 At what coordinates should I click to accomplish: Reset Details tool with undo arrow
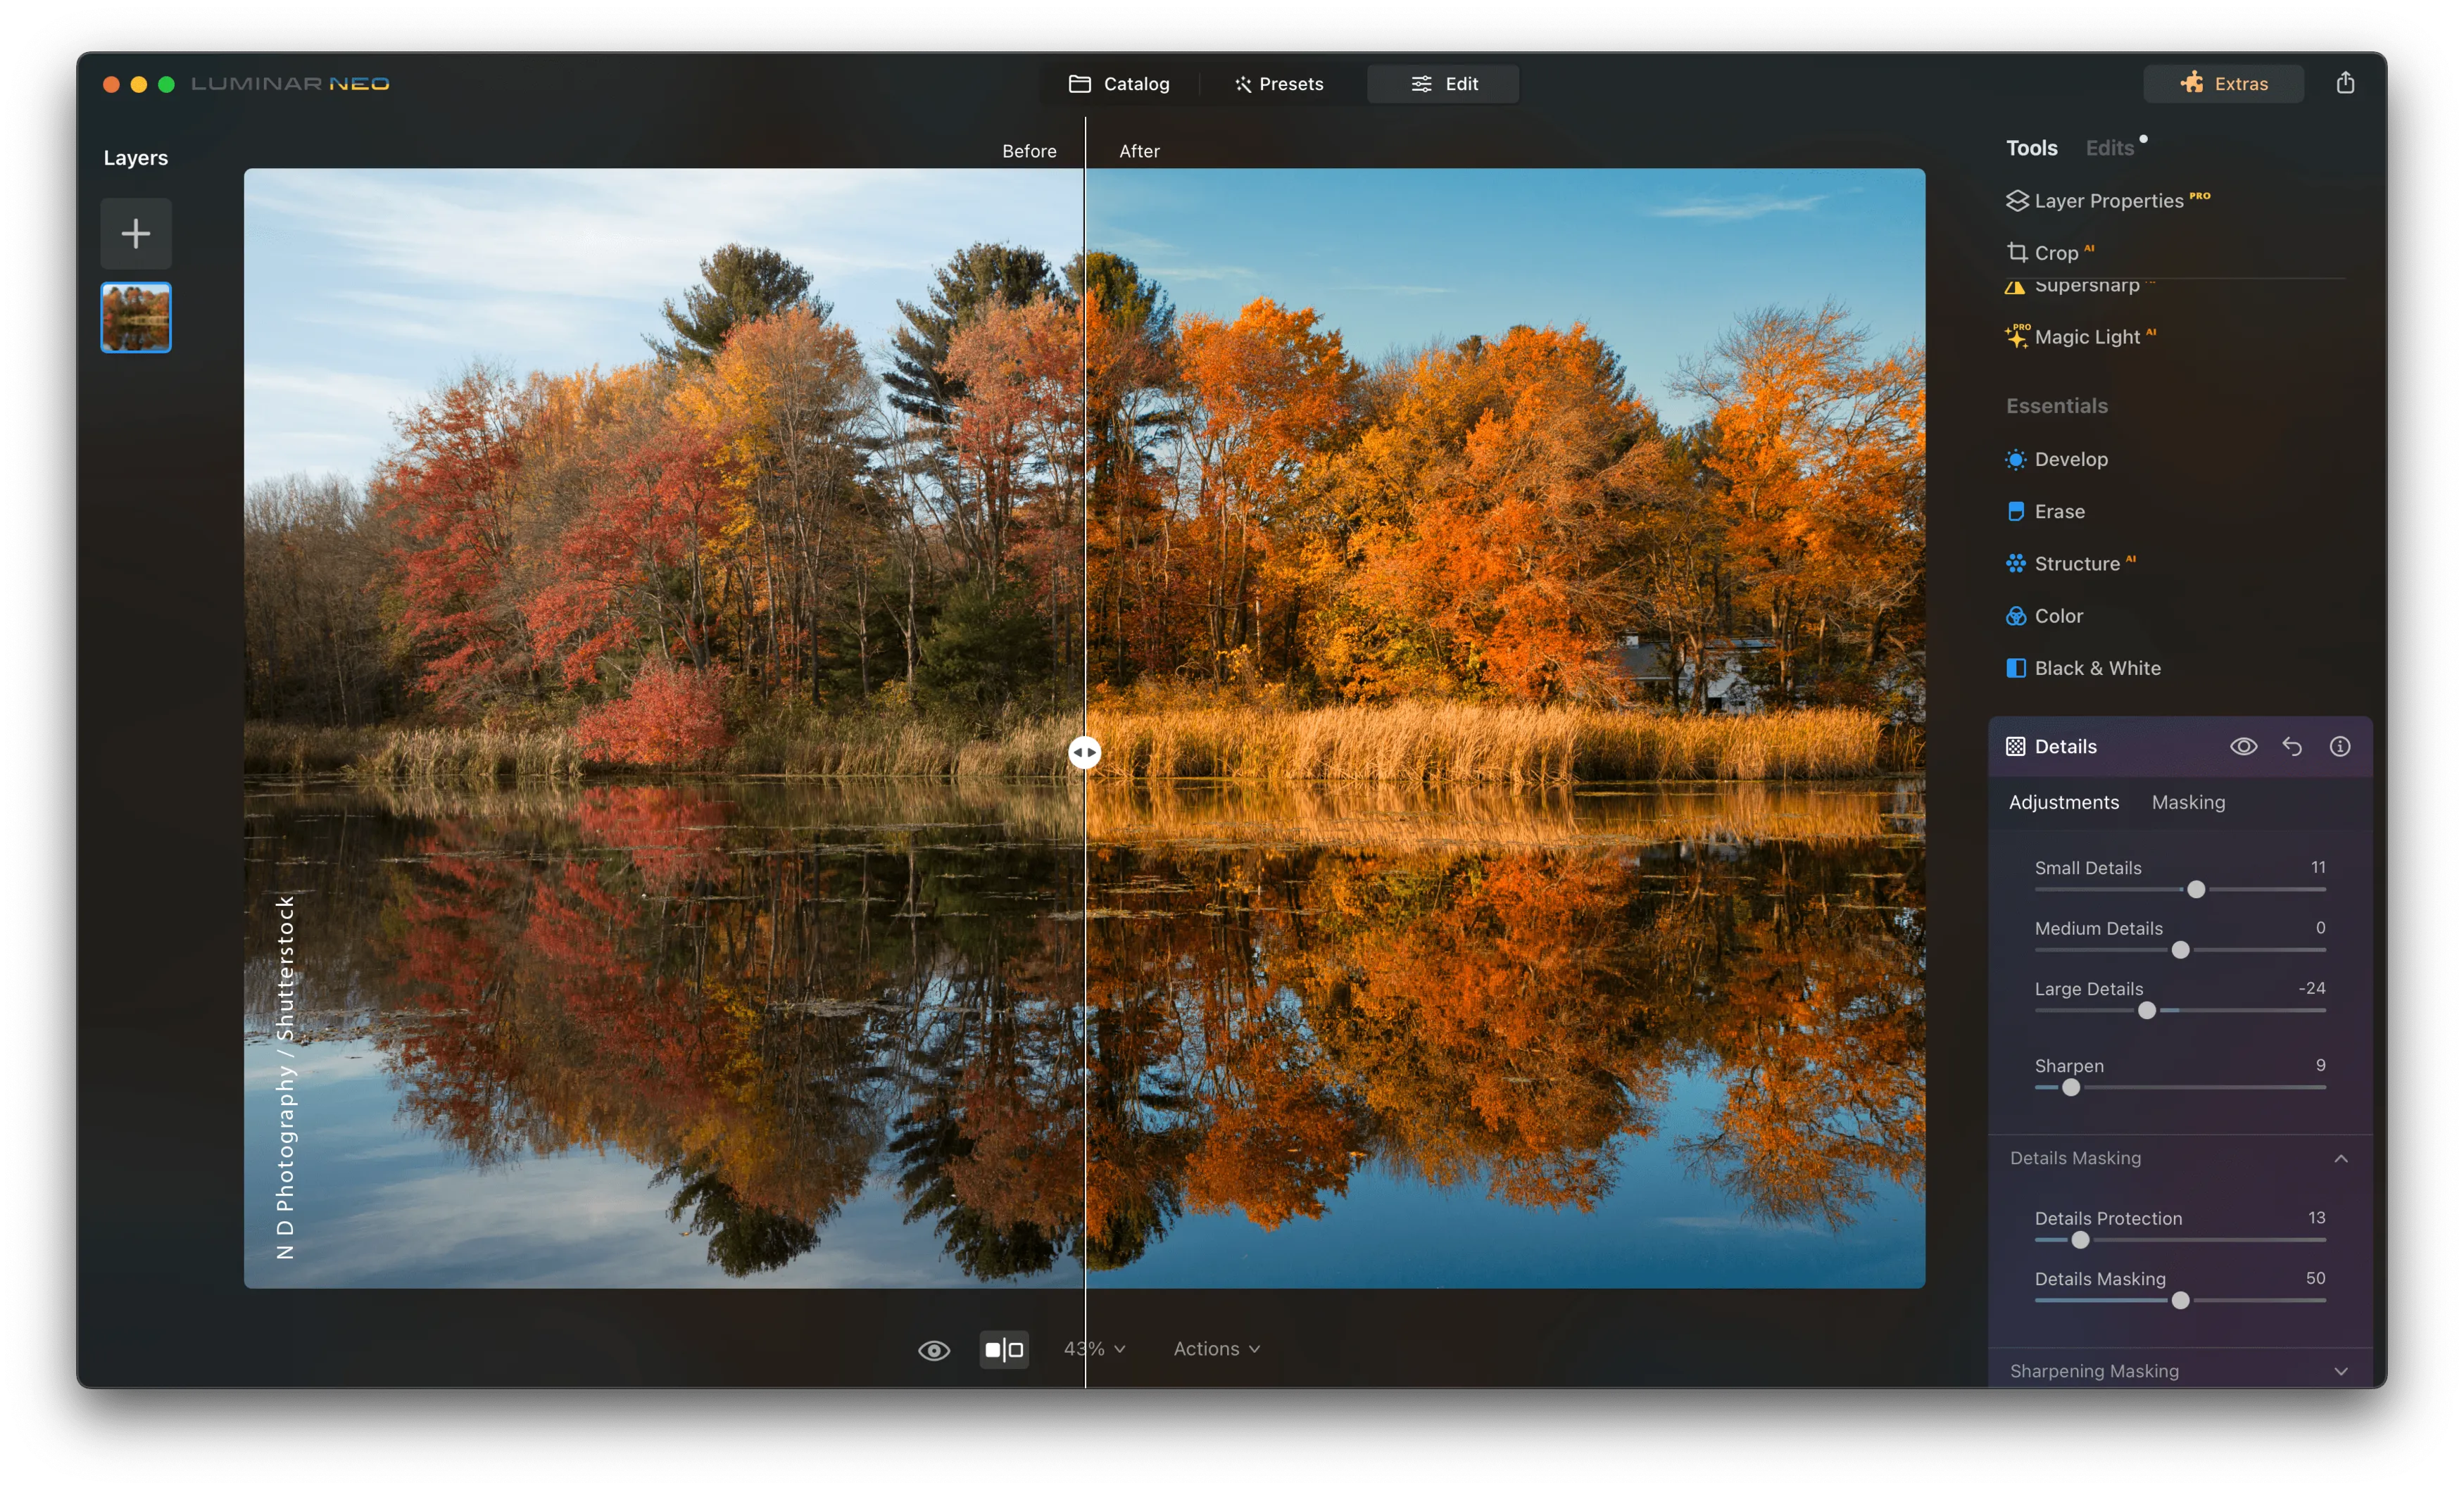(2292, 746)
